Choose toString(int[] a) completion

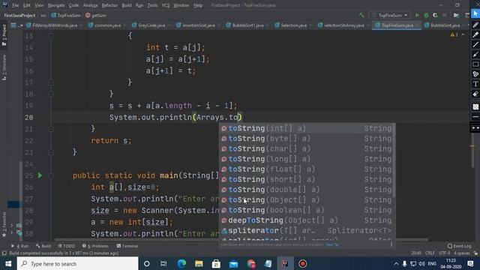click(x=307, y=128)
